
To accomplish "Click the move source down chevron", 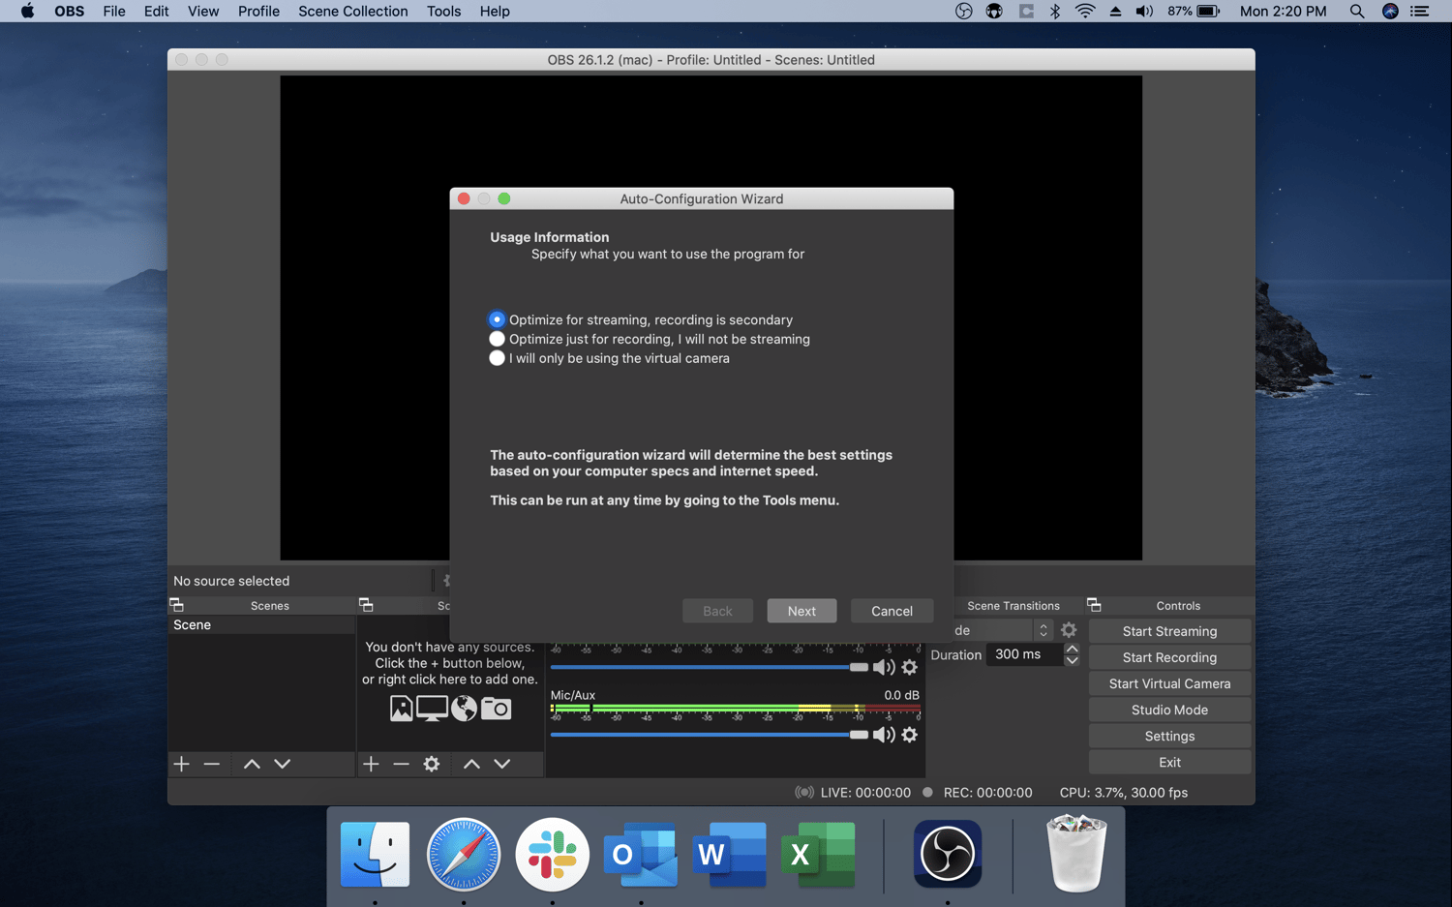I will tap(502, 764).
